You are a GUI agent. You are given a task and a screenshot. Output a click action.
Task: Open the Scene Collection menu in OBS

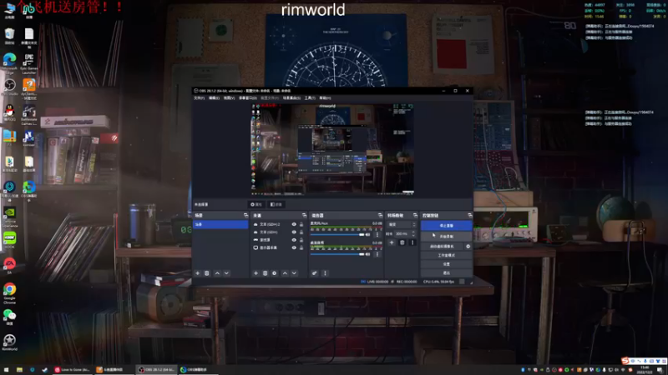point(291,97)
